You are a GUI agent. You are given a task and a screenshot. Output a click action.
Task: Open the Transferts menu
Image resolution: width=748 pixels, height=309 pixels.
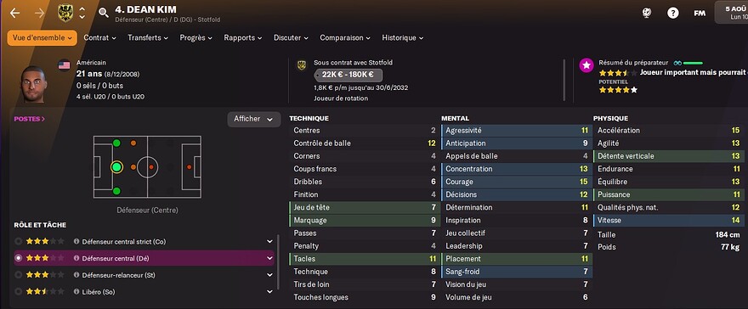point(148,37)
